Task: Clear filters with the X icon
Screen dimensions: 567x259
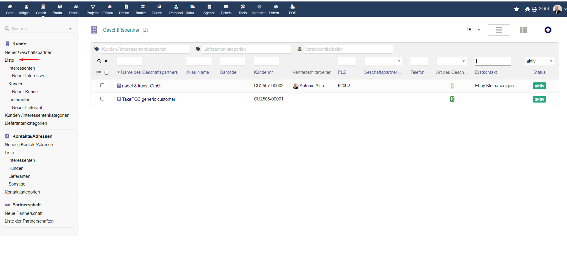Action: coord(106,61)
